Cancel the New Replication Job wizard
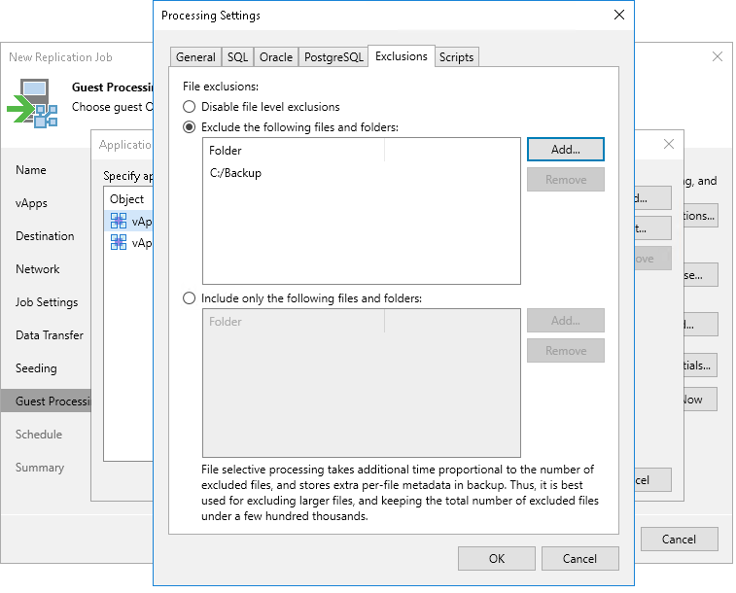Image resolution: width=736 pixels, height=593 pixels. point(680,540)
